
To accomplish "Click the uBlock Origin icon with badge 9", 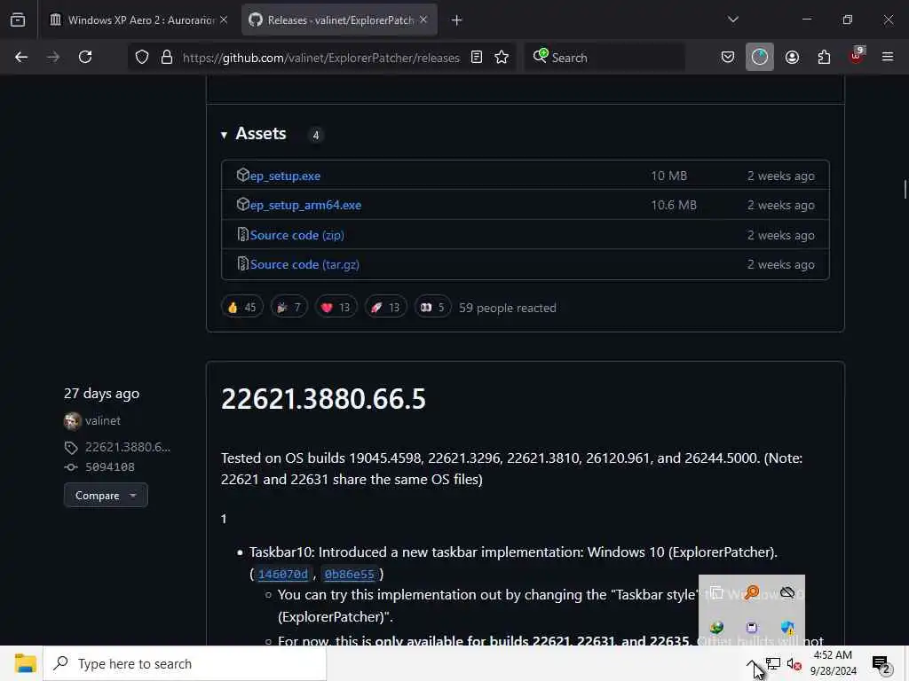I will click(856, 56).
